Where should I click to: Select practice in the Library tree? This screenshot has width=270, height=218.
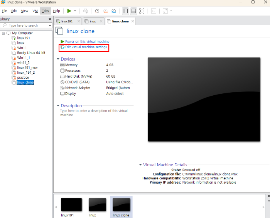(x=23, y=77)
